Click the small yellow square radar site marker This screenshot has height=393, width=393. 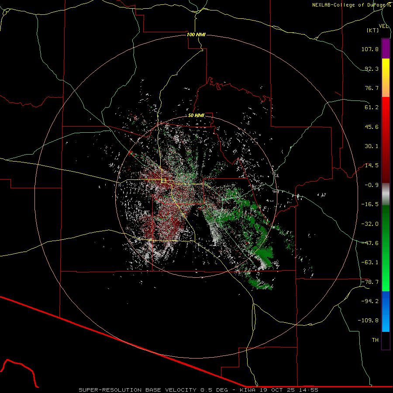point(164,181)
